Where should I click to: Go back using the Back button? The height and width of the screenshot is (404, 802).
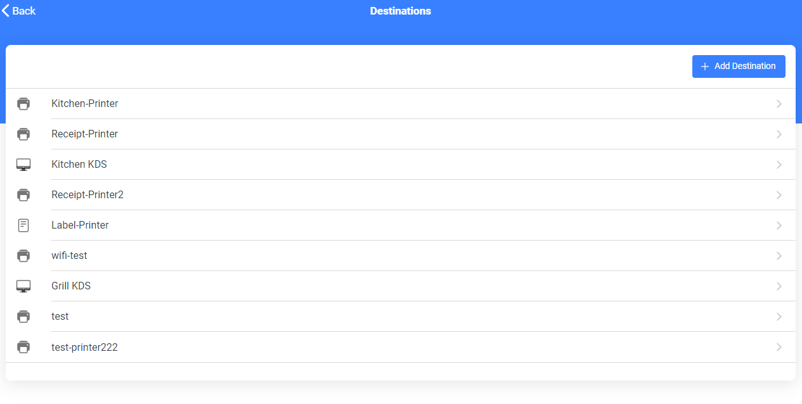pyautogui.click(x=19, y=11)
